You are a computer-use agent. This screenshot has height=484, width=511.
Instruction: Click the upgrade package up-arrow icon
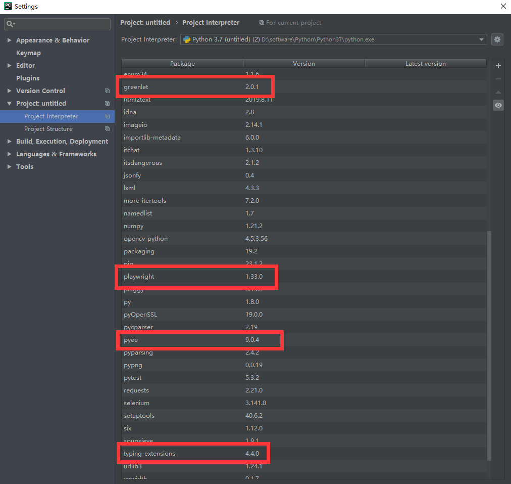[498, 92]
